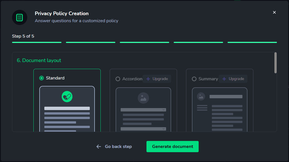Click the 'Step 5 of 5' label
This screenshot has width=289, height=162.
pos(23,36)
